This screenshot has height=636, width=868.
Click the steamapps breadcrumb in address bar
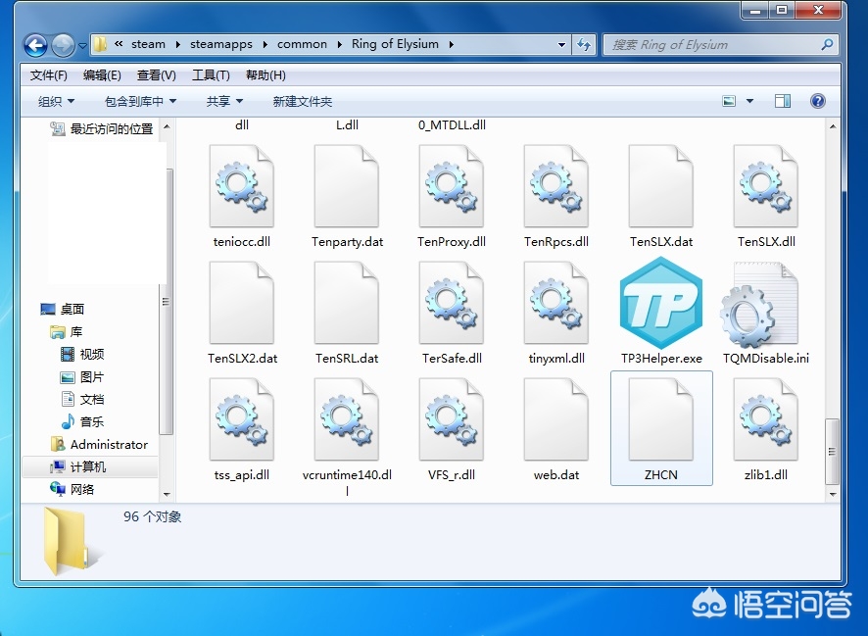[221, 44]
